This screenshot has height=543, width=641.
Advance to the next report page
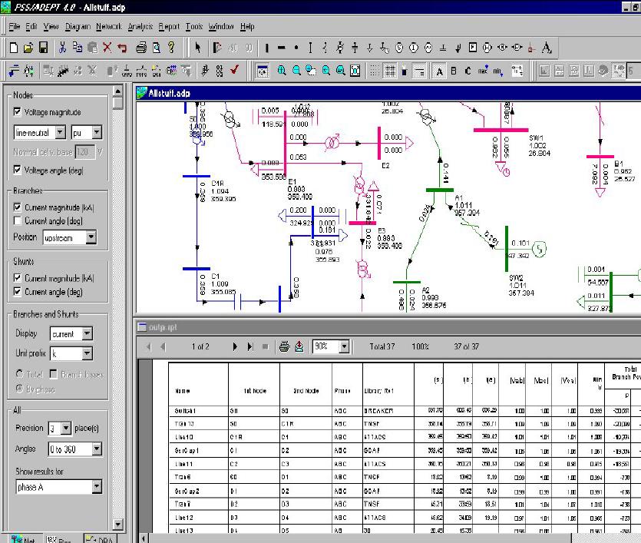point(234,346)
